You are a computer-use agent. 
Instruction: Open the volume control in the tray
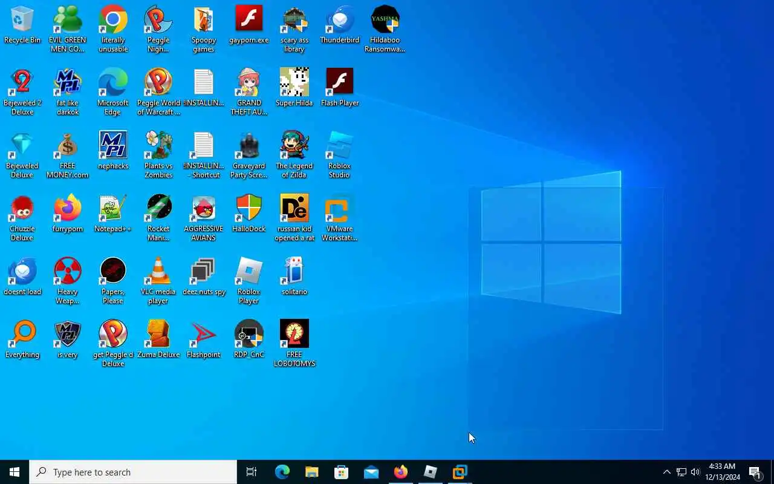(x=695, y=472)
